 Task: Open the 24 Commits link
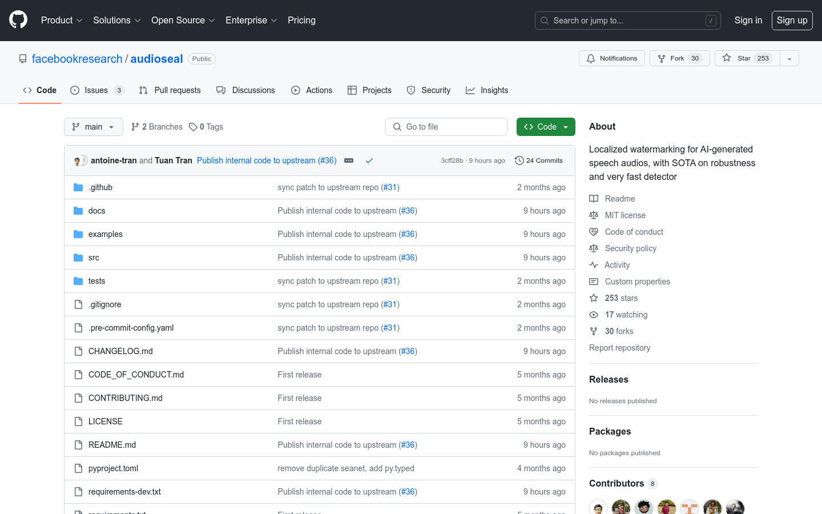[x=539, y=160]
